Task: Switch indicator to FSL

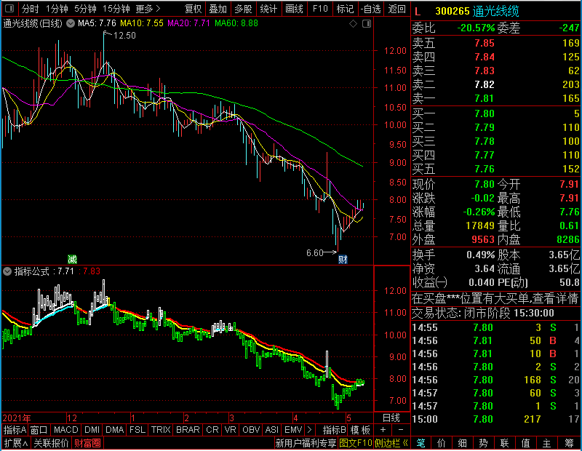Action: pos(137,430)
